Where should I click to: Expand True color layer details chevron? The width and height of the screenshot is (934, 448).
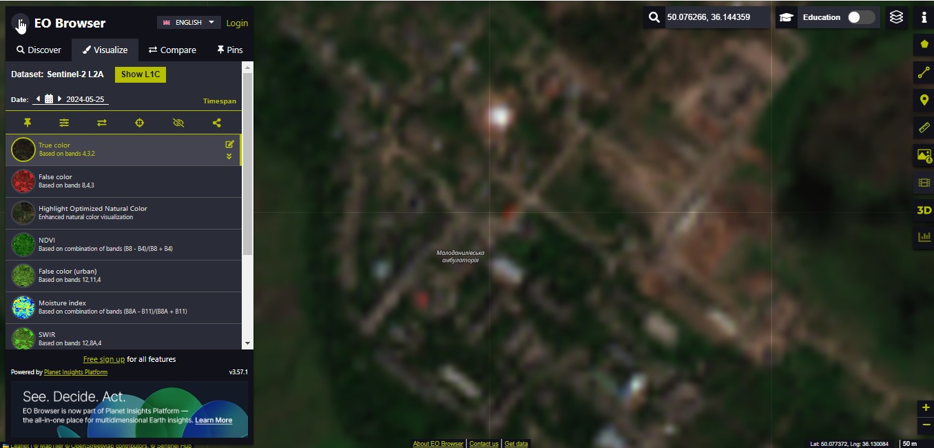point(229,156)
